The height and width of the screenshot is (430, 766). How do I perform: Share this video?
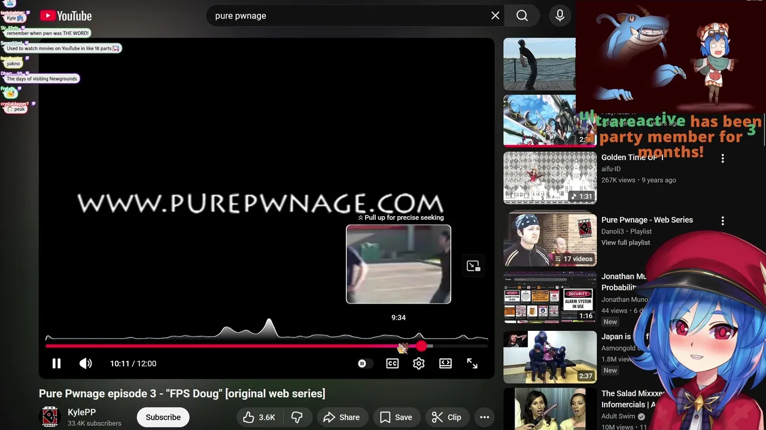point(342,417)
